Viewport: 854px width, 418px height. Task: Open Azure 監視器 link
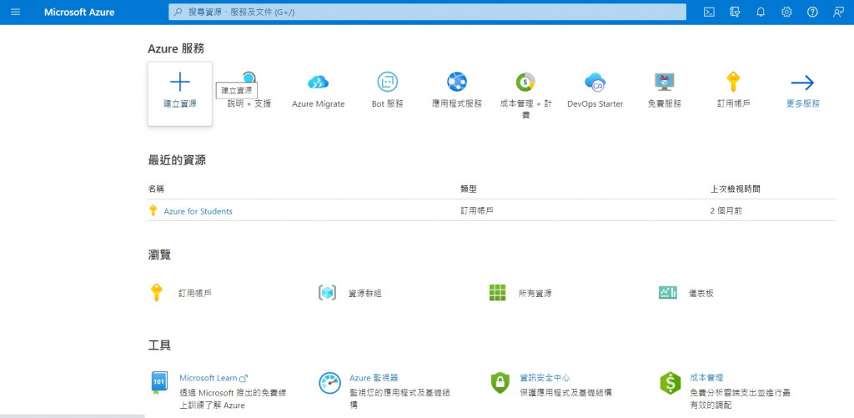click(x=374, y=378)
